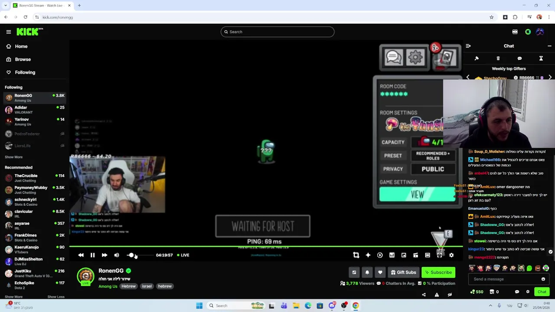Click the moderation hammer icon in chat
Image resolution: width=555 pixels, height=312 pixels.
click(x=477, y=58)
